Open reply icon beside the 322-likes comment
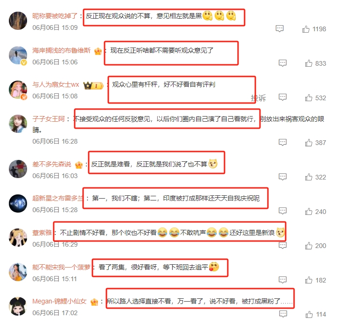337x331 pixels. [x=283, y=177]
